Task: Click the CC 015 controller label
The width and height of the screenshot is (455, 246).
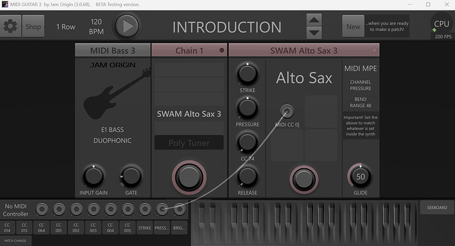Action: pyautogui.click(x=24, y=228)
